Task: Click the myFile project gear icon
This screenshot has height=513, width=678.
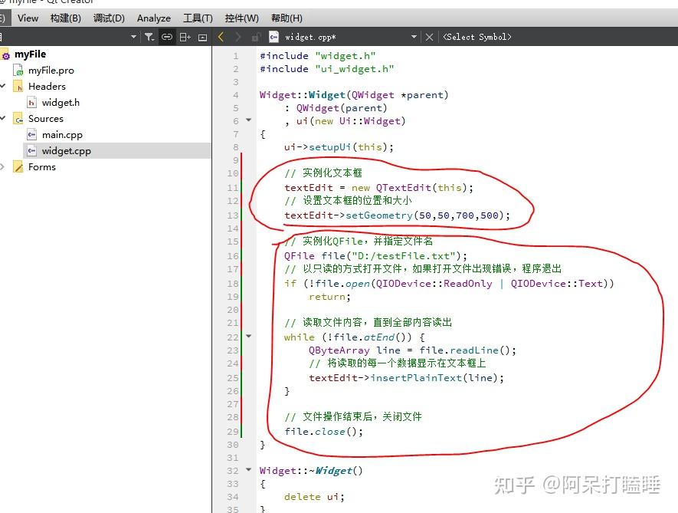Action: pyautogui.click(x=5, y=54)
